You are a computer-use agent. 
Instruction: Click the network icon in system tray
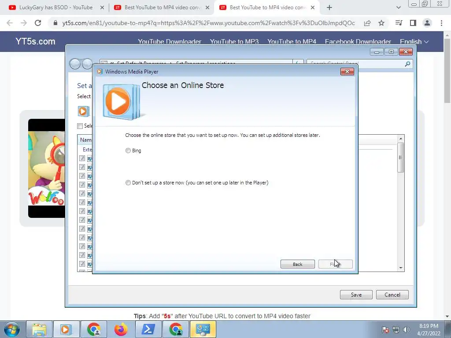click(x=396, y=330)
